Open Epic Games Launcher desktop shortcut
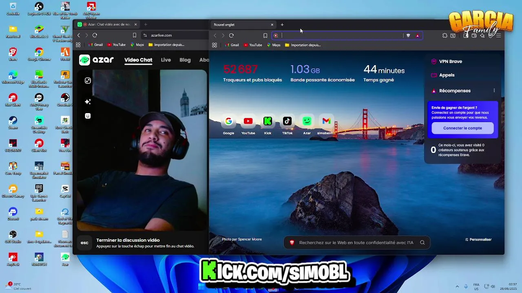 [39, 193]
